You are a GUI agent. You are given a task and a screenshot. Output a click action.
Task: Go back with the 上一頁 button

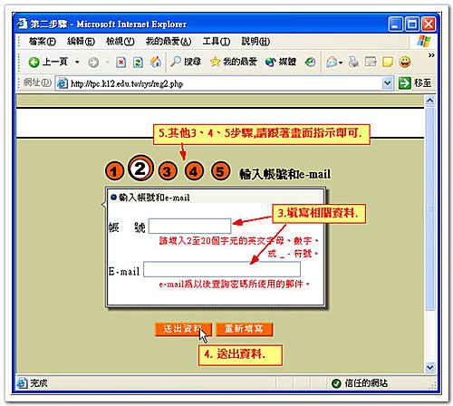tap(48, 62)
